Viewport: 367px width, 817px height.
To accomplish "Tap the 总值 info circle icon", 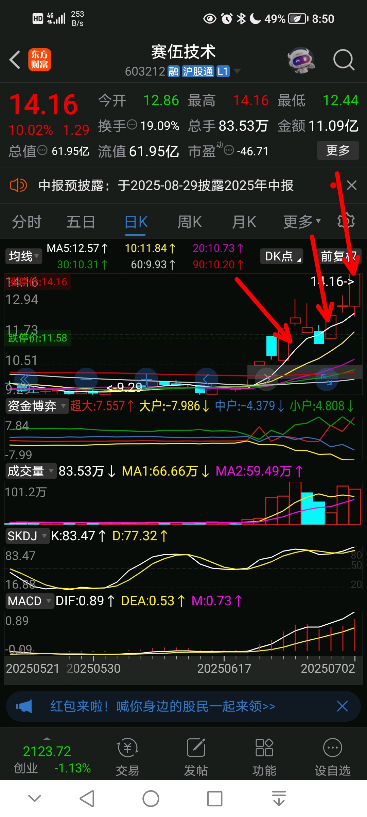I will coord(42,150).
